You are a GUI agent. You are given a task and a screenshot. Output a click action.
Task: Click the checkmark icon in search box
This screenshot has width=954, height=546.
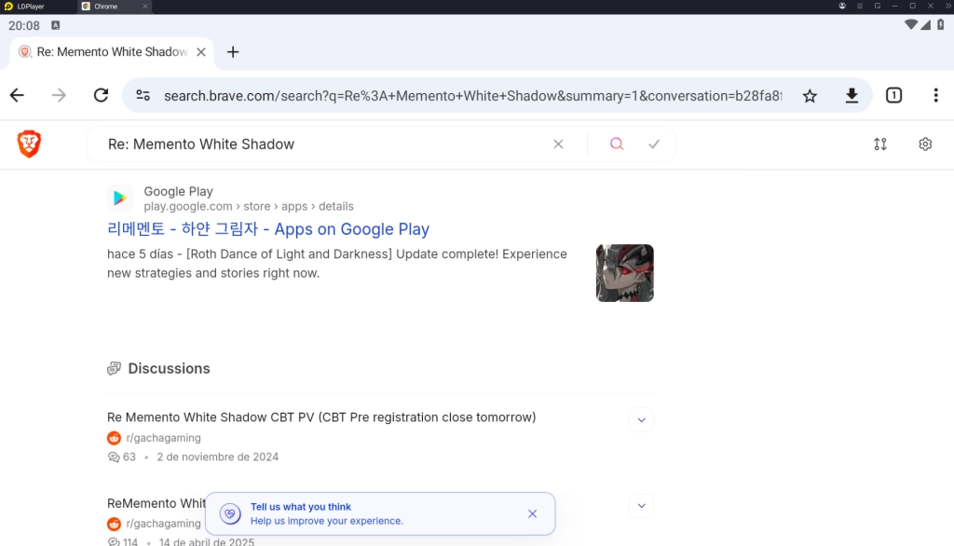click(x=654, y=144)
